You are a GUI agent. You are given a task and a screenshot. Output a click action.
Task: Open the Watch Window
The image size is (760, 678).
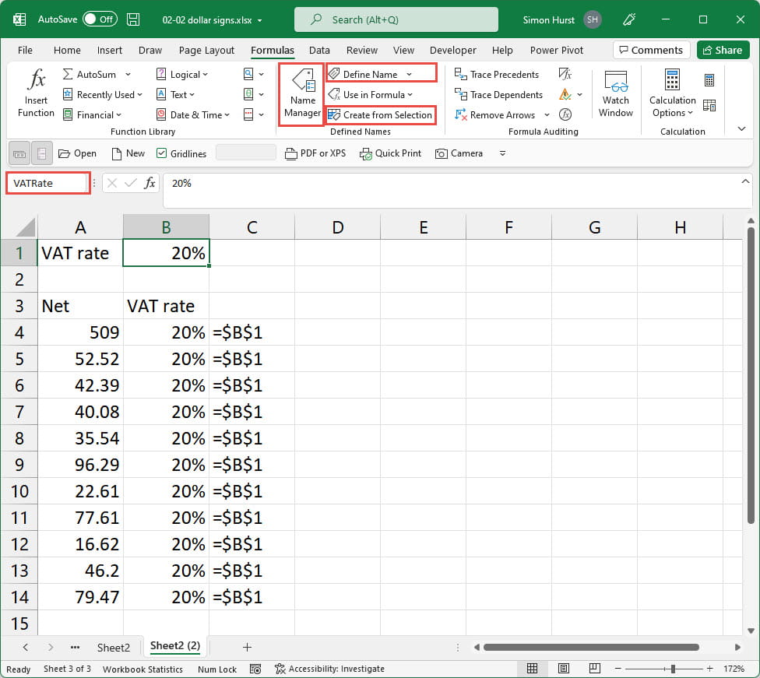[x=615, y=95]
